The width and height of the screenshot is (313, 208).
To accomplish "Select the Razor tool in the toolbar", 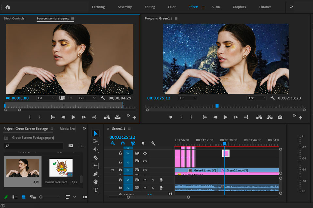I will pyautogui.click(x=96, y=158).
